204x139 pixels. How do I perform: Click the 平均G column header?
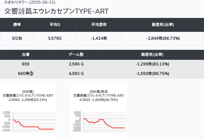pyautogui.click(x=55, y=25)
